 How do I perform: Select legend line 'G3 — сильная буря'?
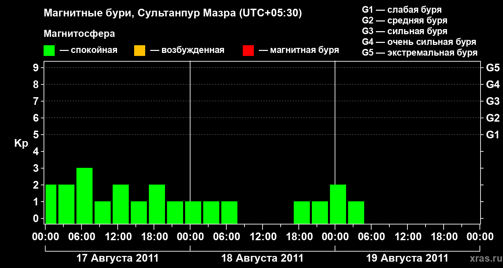pos(405,31)
